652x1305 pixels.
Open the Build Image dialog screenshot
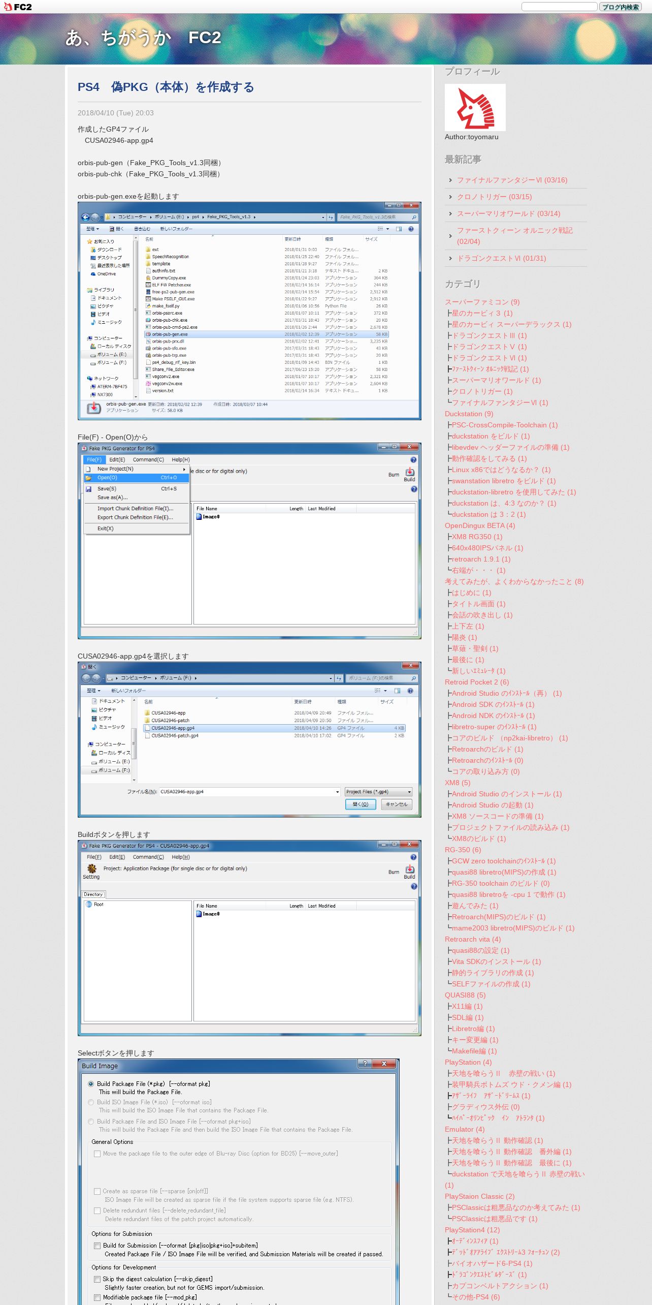point(238,1182)
